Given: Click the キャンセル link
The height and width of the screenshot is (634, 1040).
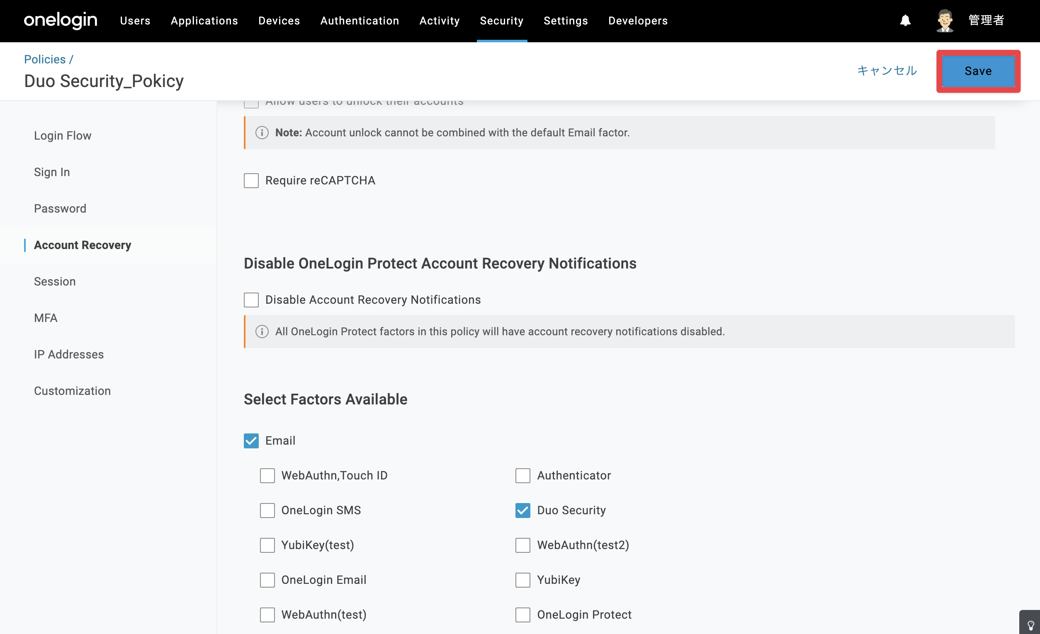Looking at the screenshot, I should [x=887, y=70].
